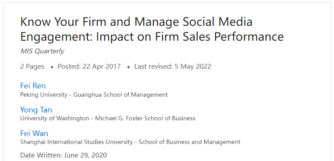Click the "2 Pages" text

[32, 66]
